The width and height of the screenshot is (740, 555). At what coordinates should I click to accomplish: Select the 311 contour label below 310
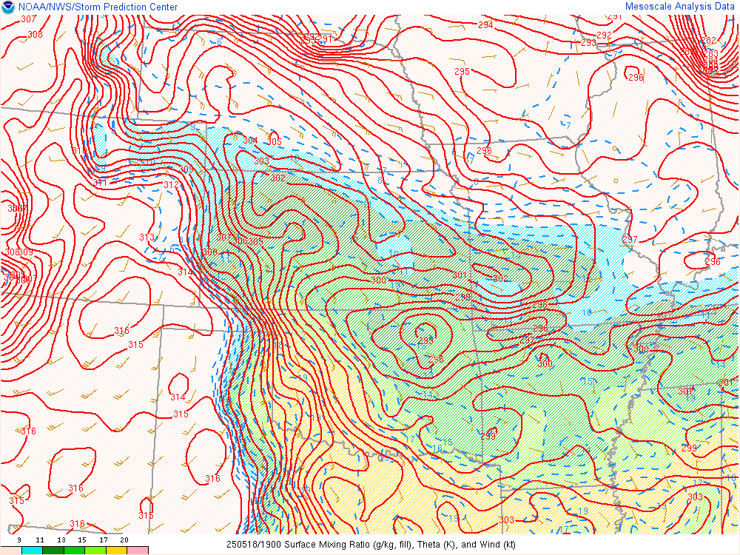[101, 182]
